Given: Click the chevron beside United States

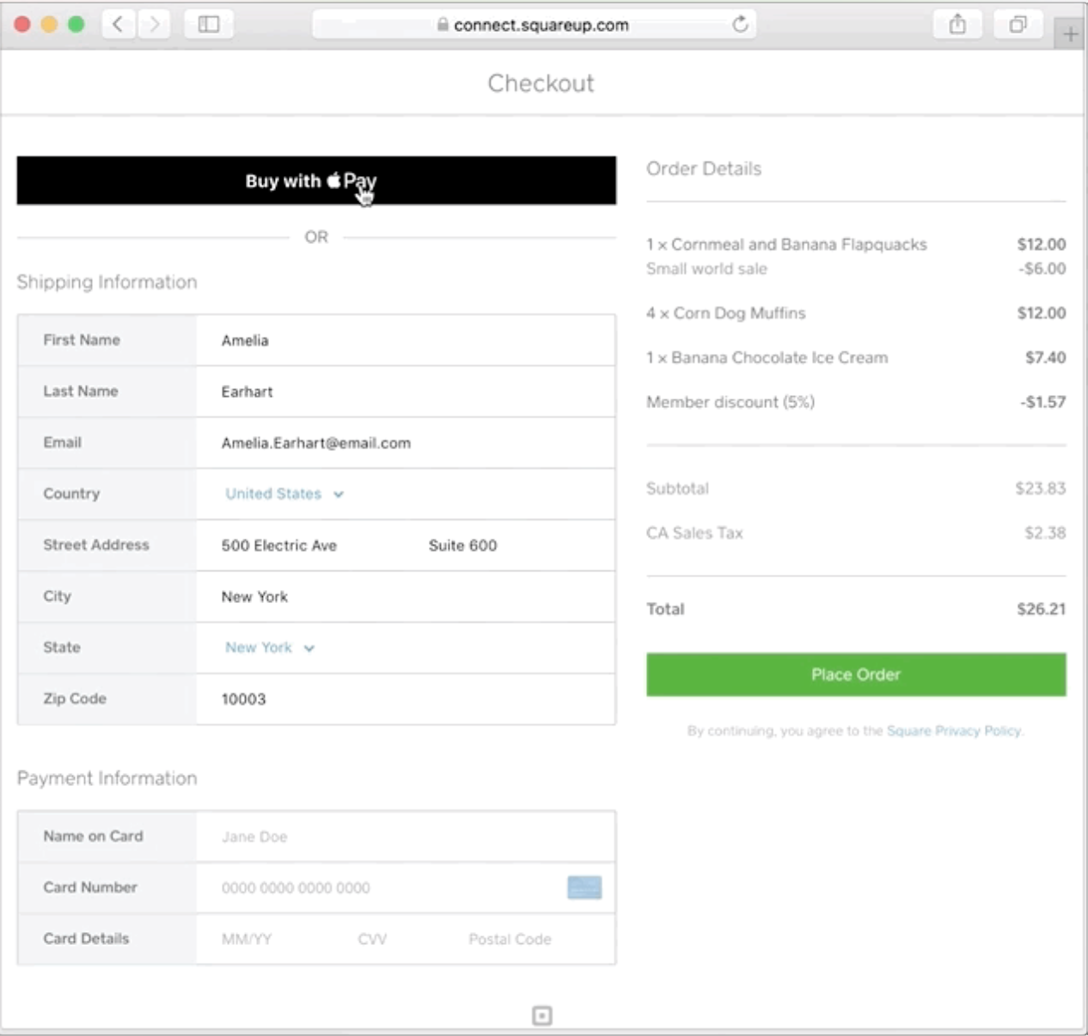Looking at the screenshot, I should tap(337, 494).
